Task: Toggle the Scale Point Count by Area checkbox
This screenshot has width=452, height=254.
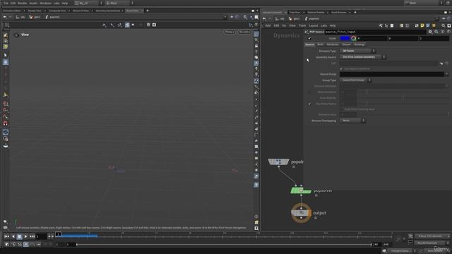Action: pos(341,109)
